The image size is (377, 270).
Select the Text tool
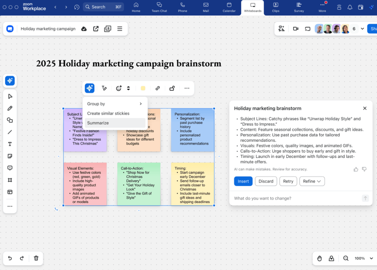[10, 144]
